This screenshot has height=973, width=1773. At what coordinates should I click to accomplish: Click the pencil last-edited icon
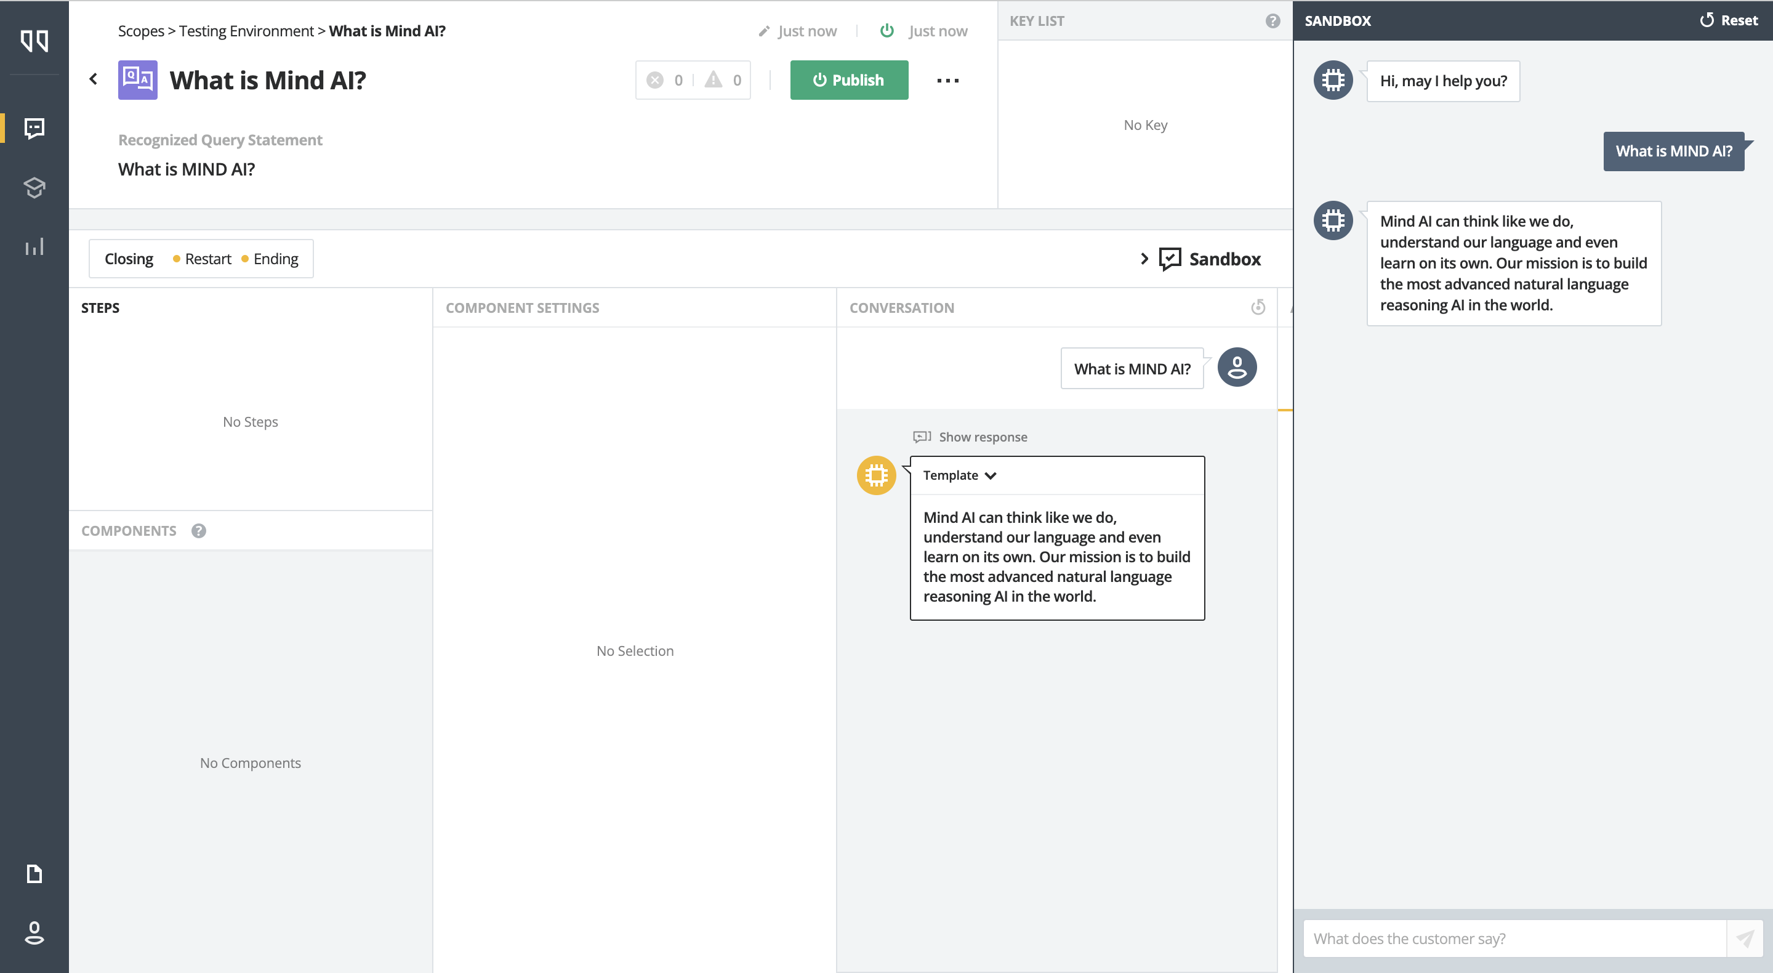click(x=764, y=31)
